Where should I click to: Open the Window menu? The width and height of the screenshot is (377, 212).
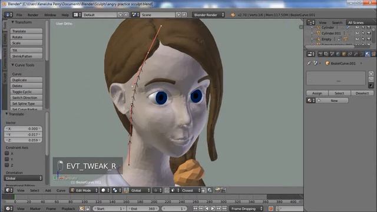50,15
